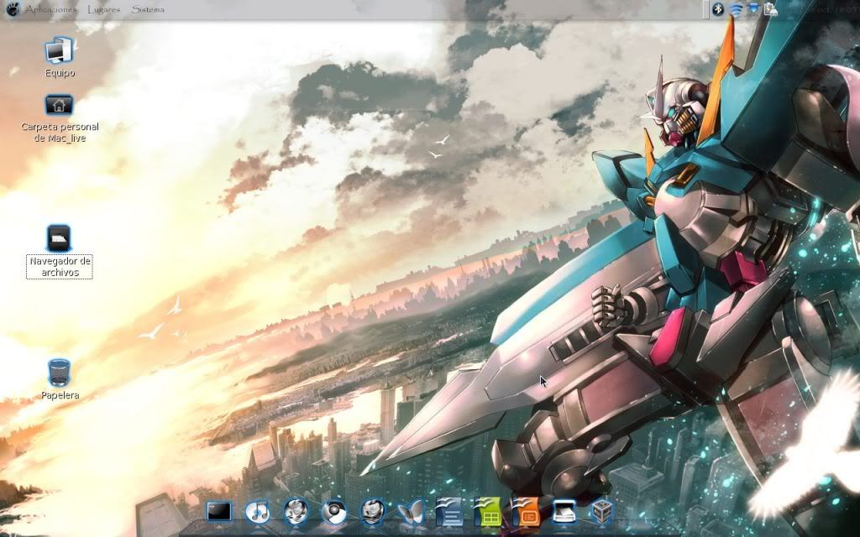Launch the music player dock icon

click(x=257, y=512)
